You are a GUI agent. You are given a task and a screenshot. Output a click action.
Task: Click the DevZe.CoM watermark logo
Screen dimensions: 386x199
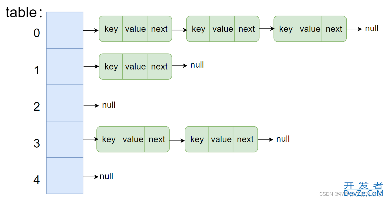364,189
